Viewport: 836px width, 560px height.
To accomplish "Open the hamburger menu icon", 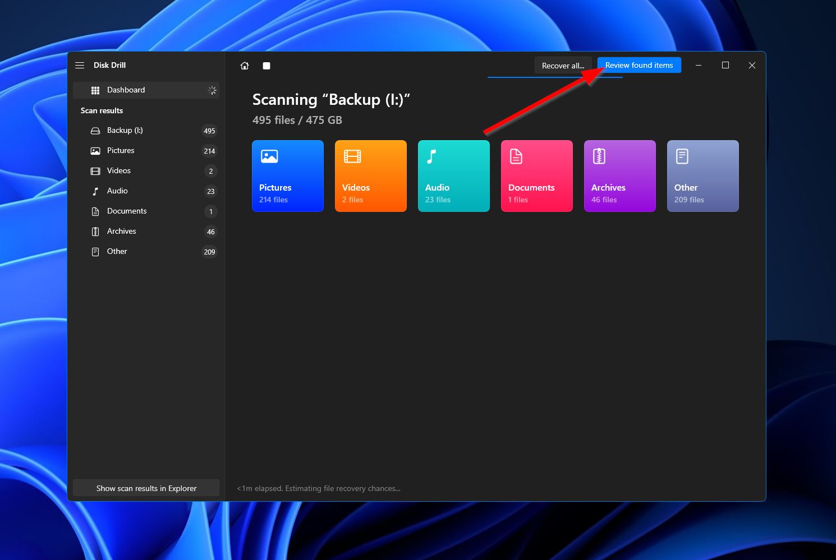I will click(x=80, y=65).
